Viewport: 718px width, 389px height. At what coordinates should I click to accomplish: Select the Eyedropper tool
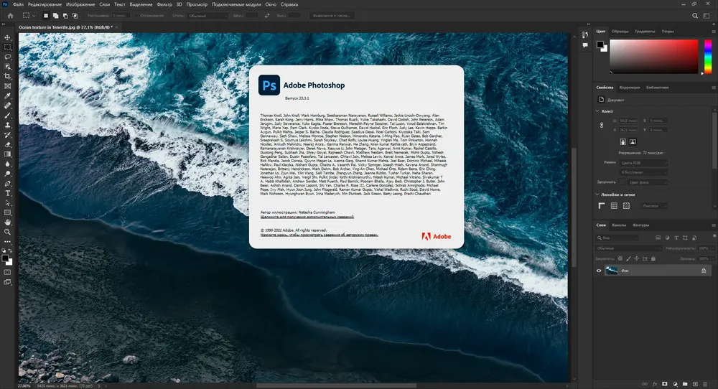coord(7,95)
